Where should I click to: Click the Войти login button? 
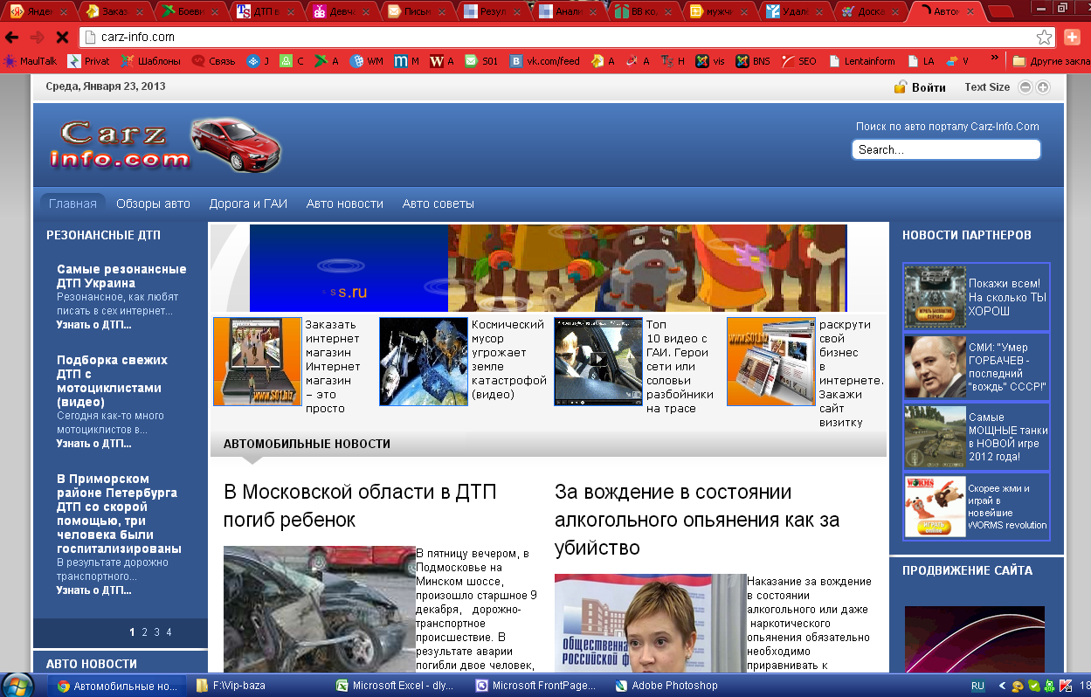pyautogui.click(x=929, y=86)
